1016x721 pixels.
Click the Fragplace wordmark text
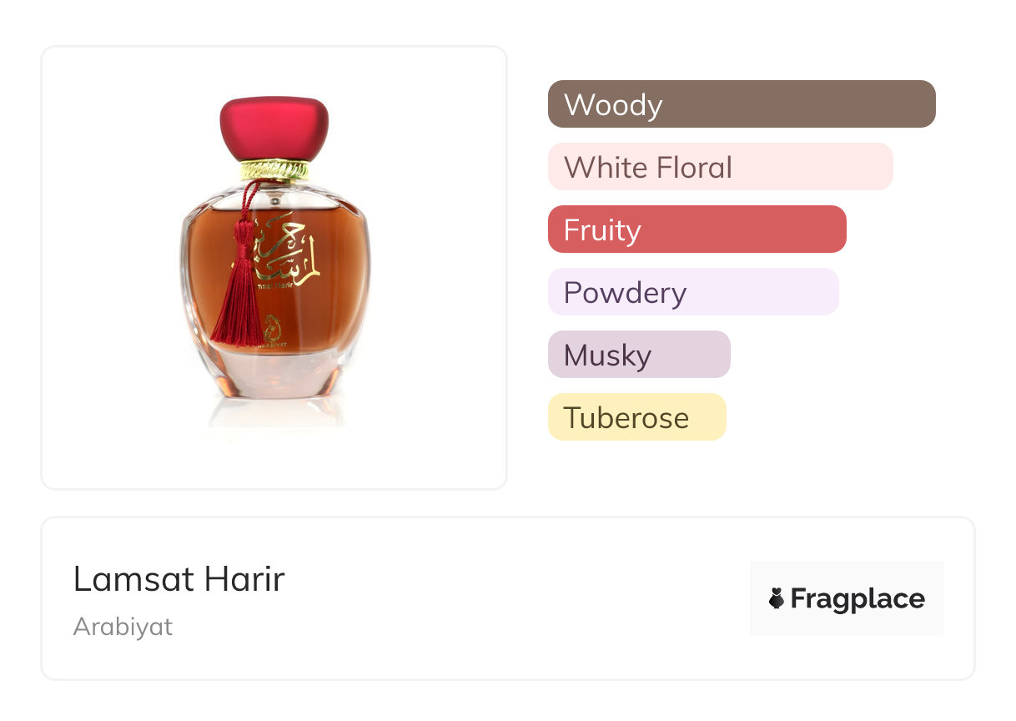click(858, 598)
